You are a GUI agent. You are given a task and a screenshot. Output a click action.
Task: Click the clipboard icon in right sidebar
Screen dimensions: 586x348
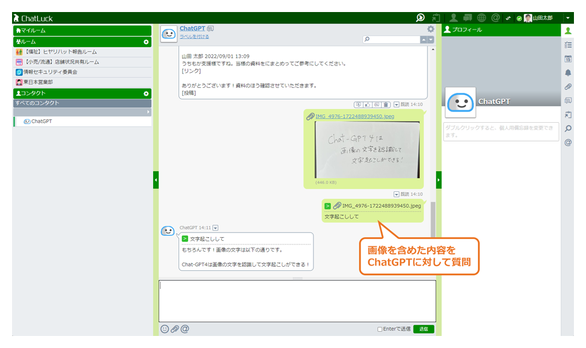pyautogui.click(x=568, y=114)
